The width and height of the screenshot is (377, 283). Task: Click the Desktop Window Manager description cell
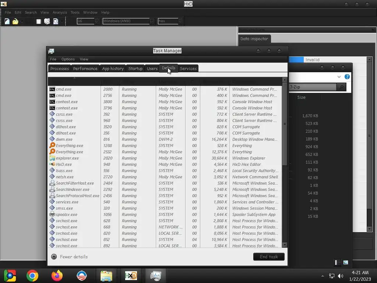point(255,139)
